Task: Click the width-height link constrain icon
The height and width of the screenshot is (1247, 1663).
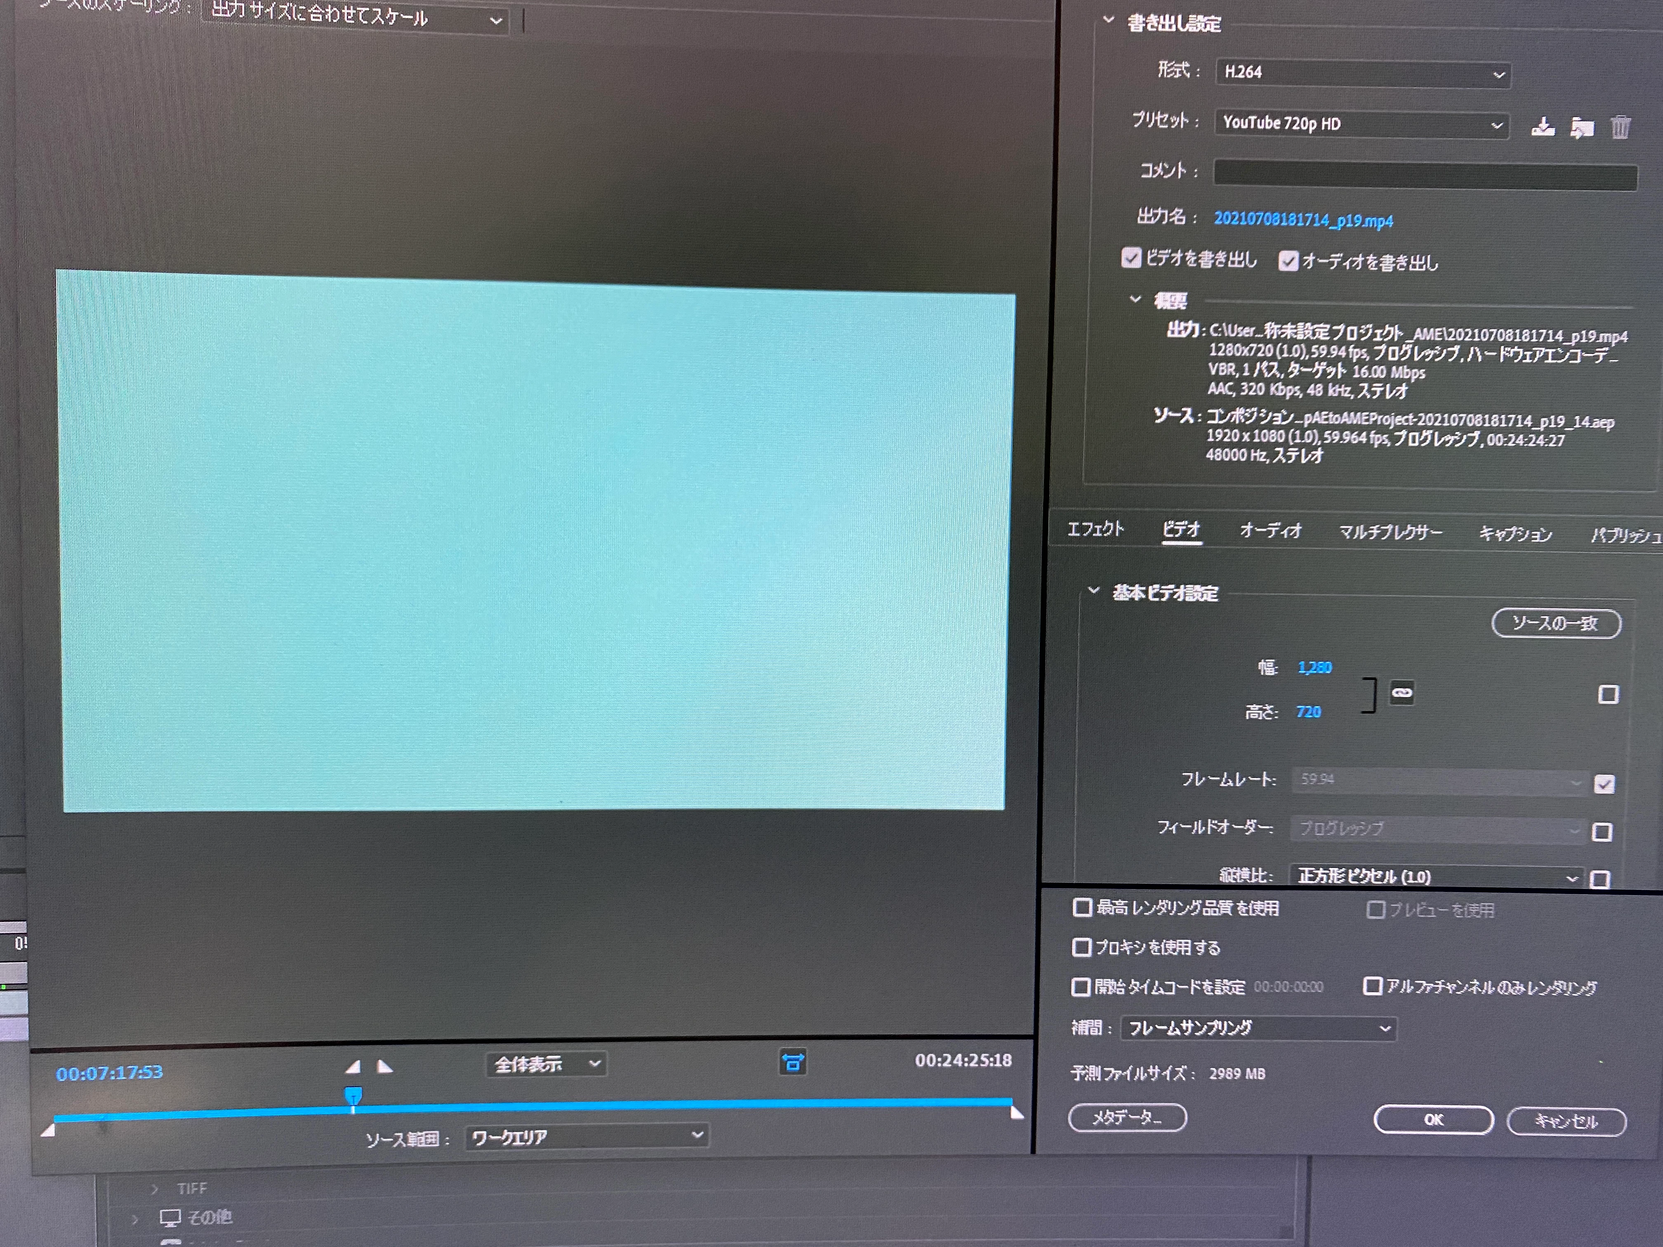Action: point(1402,693)
